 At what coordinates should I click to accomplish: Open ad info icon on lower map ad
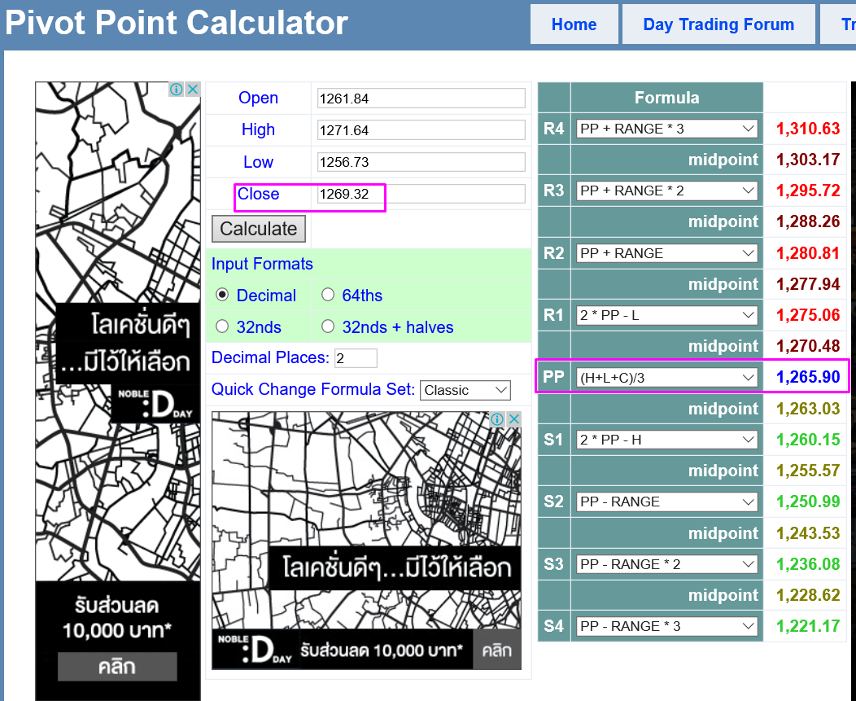tap(497, 419)
